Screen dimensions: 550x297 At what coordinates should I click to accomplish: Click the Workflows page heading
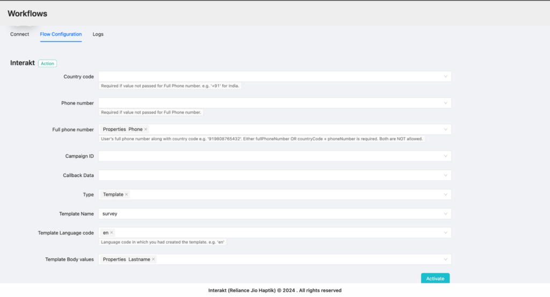coord(27,13)
